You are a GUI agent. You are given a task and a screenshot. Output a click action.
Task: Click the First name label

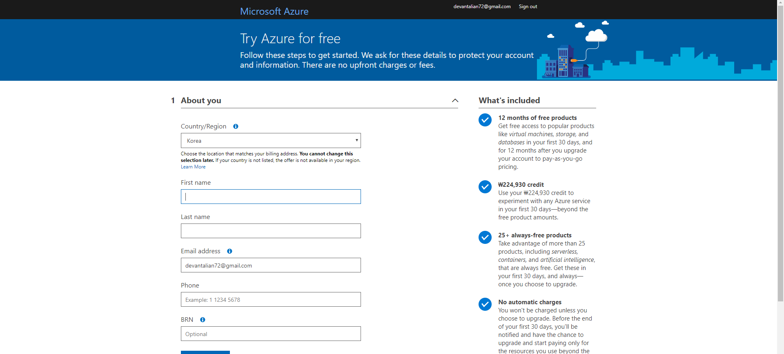pos(196,183)
